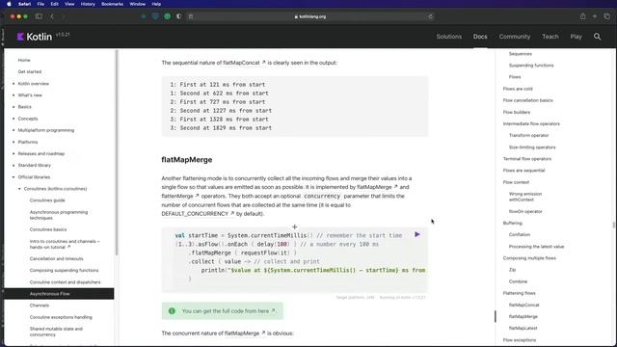Click the flatMapMerge section heading
Screen dimensions: 617x347
tap(187, 160)
